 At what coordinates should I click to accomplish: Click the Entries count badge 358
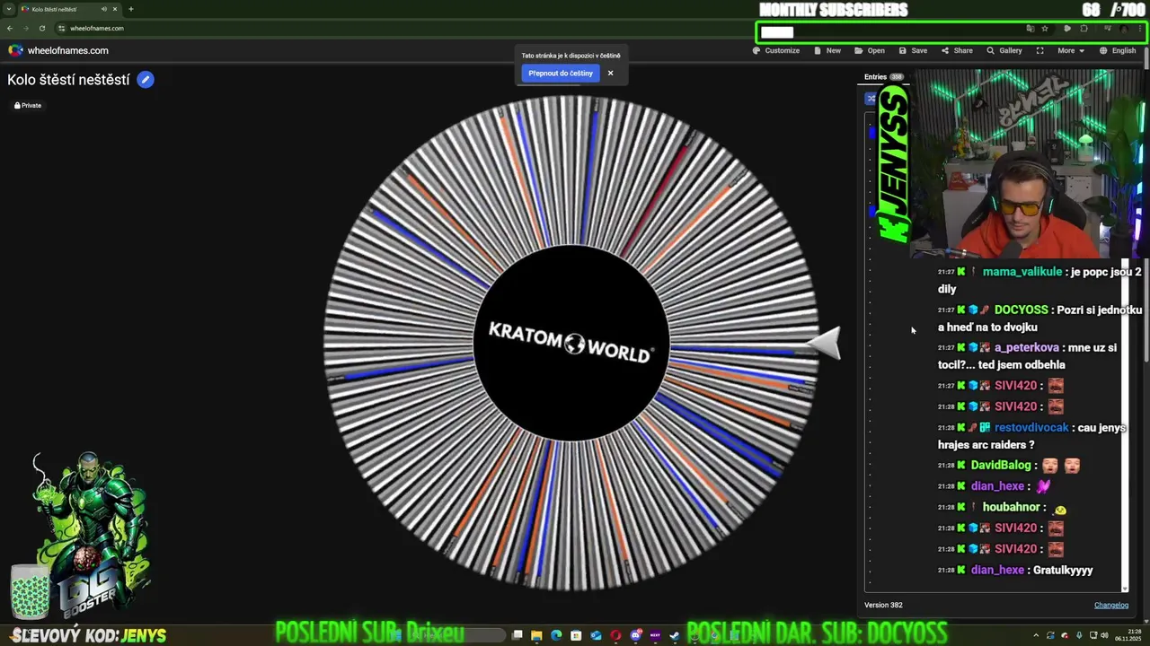896,77
